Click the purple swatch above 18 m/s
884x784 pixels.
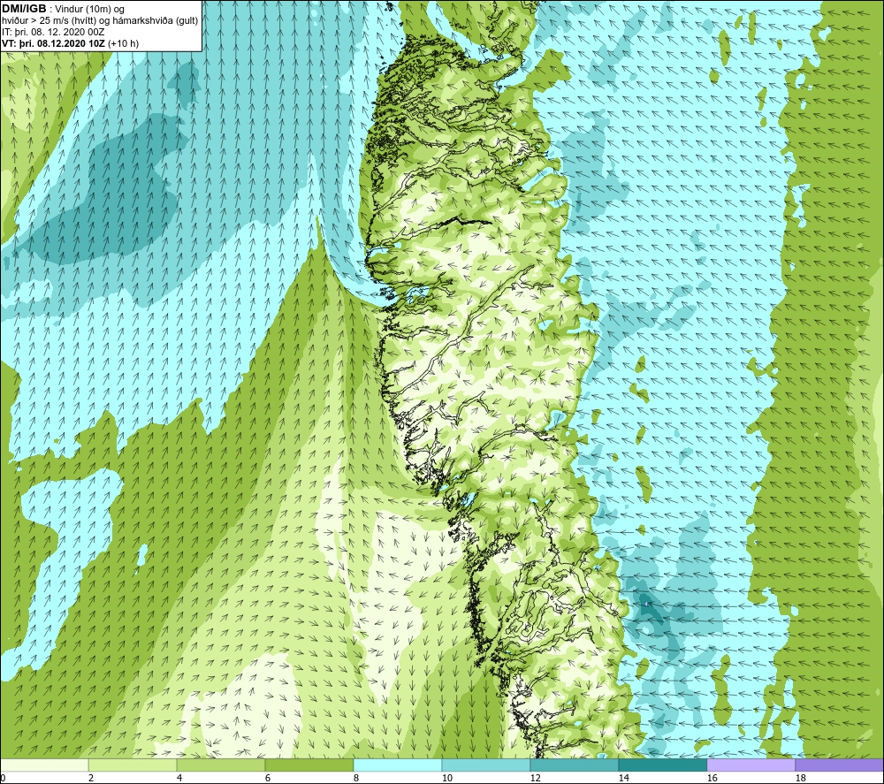[839, 765]
